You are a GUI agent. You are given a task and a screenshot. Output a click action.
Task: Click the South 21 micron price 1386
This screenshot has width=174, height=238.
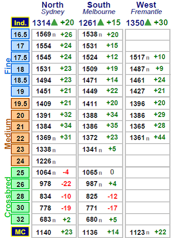point(90,126)
